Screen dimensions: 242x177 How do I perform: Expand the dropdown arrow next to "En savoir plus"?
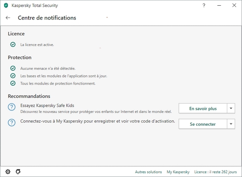[x=231, y=108]
